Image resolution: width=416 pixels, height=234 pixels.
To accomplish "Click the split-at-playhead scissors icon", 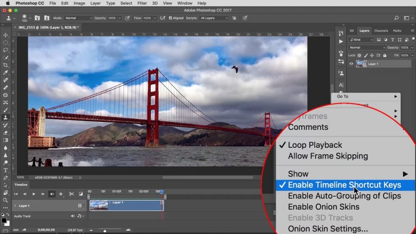I will point(71,194).
